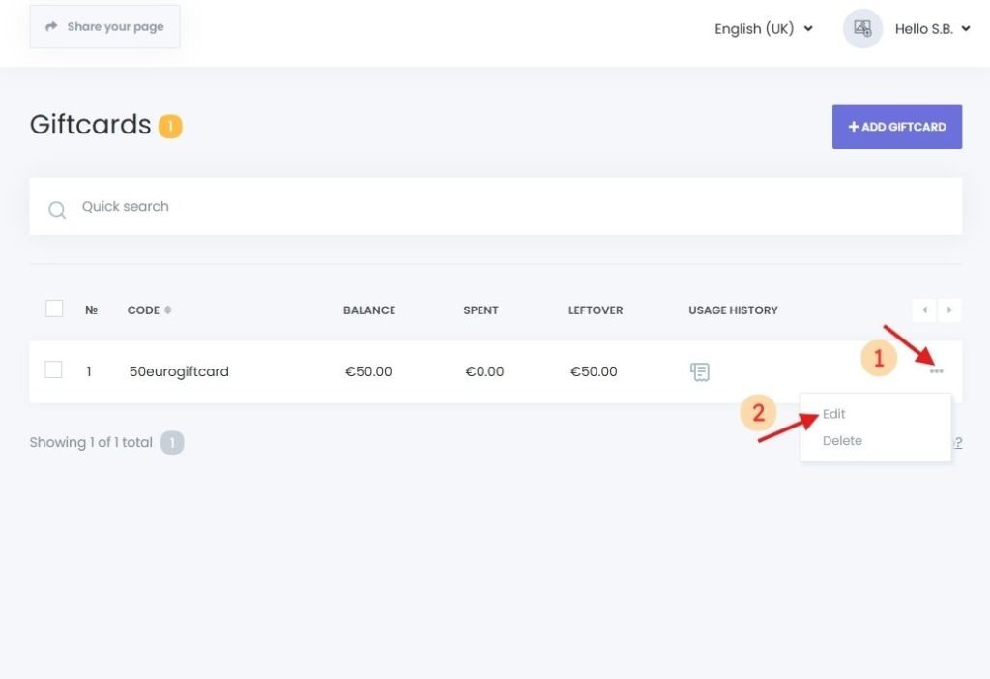This screenshot has width=990, height=679.
Task: Click the plus icon on Add Giftcard button
Action: point(853,126)
